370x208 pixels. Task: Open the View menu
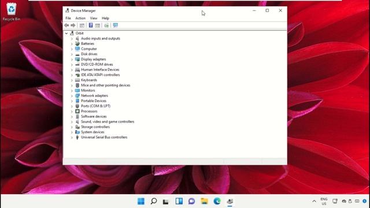(x=94, y=18)
